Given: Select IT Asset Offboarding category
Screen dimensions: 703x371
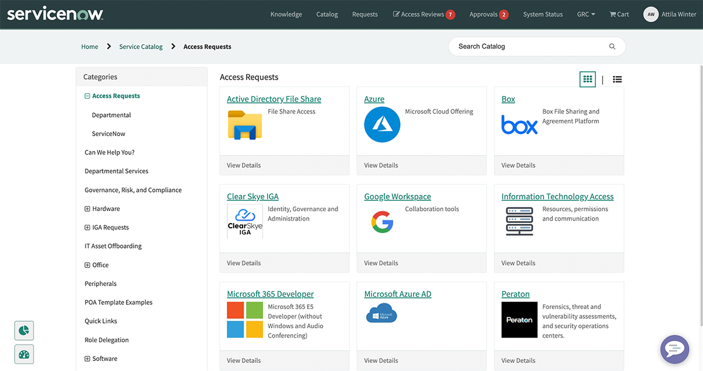Looking at the screenshot, I should point(113,246).
